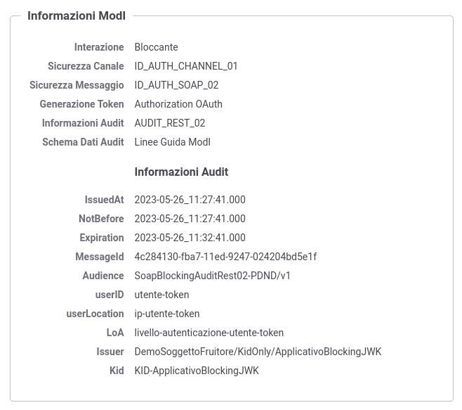The height and width of the screenshot is (410, 462).
Task: Click the Schema Dati Audit label
Action: [x=83, y=142]
